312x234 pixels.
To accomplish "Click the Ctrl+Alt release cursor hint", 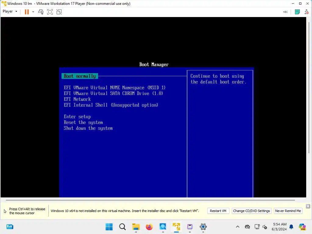I will click(27, 211).
